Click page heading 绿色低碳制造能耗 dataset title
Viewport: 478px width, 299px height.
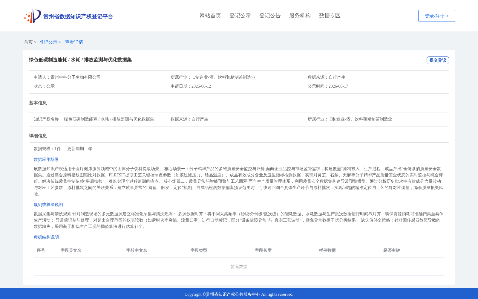coord(80,60)
